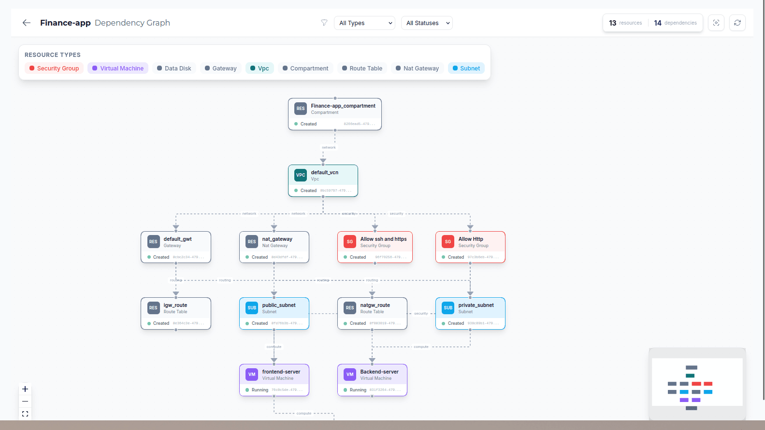This screenshot has width=765, height=430.
Task: Go back using the left arrow
Action: point(27,23)
